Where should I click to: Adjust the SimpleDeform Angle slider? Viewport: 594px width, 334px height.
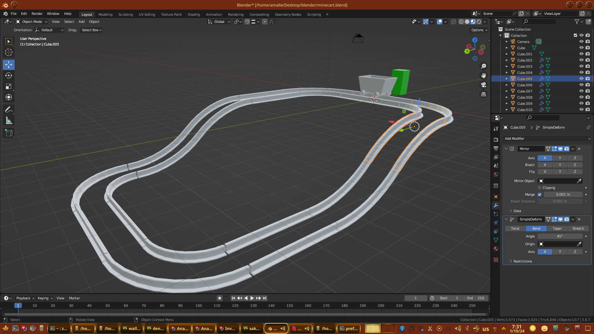click(x=560, y=236)
